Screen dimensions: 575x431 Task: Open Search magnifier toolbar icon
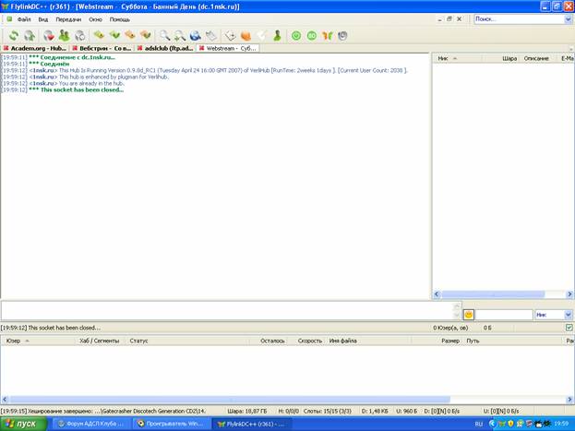click(164, 36)
